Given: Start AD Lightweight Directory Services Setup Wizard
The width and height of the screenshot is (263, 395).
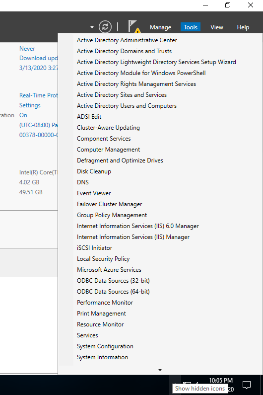Looking at the screenshot, I should (156, 62).
